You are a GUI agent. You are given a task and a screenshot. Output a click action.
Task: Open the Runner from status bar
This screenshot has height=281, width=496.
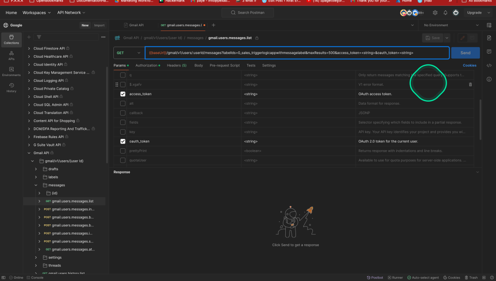coord(395,278)
